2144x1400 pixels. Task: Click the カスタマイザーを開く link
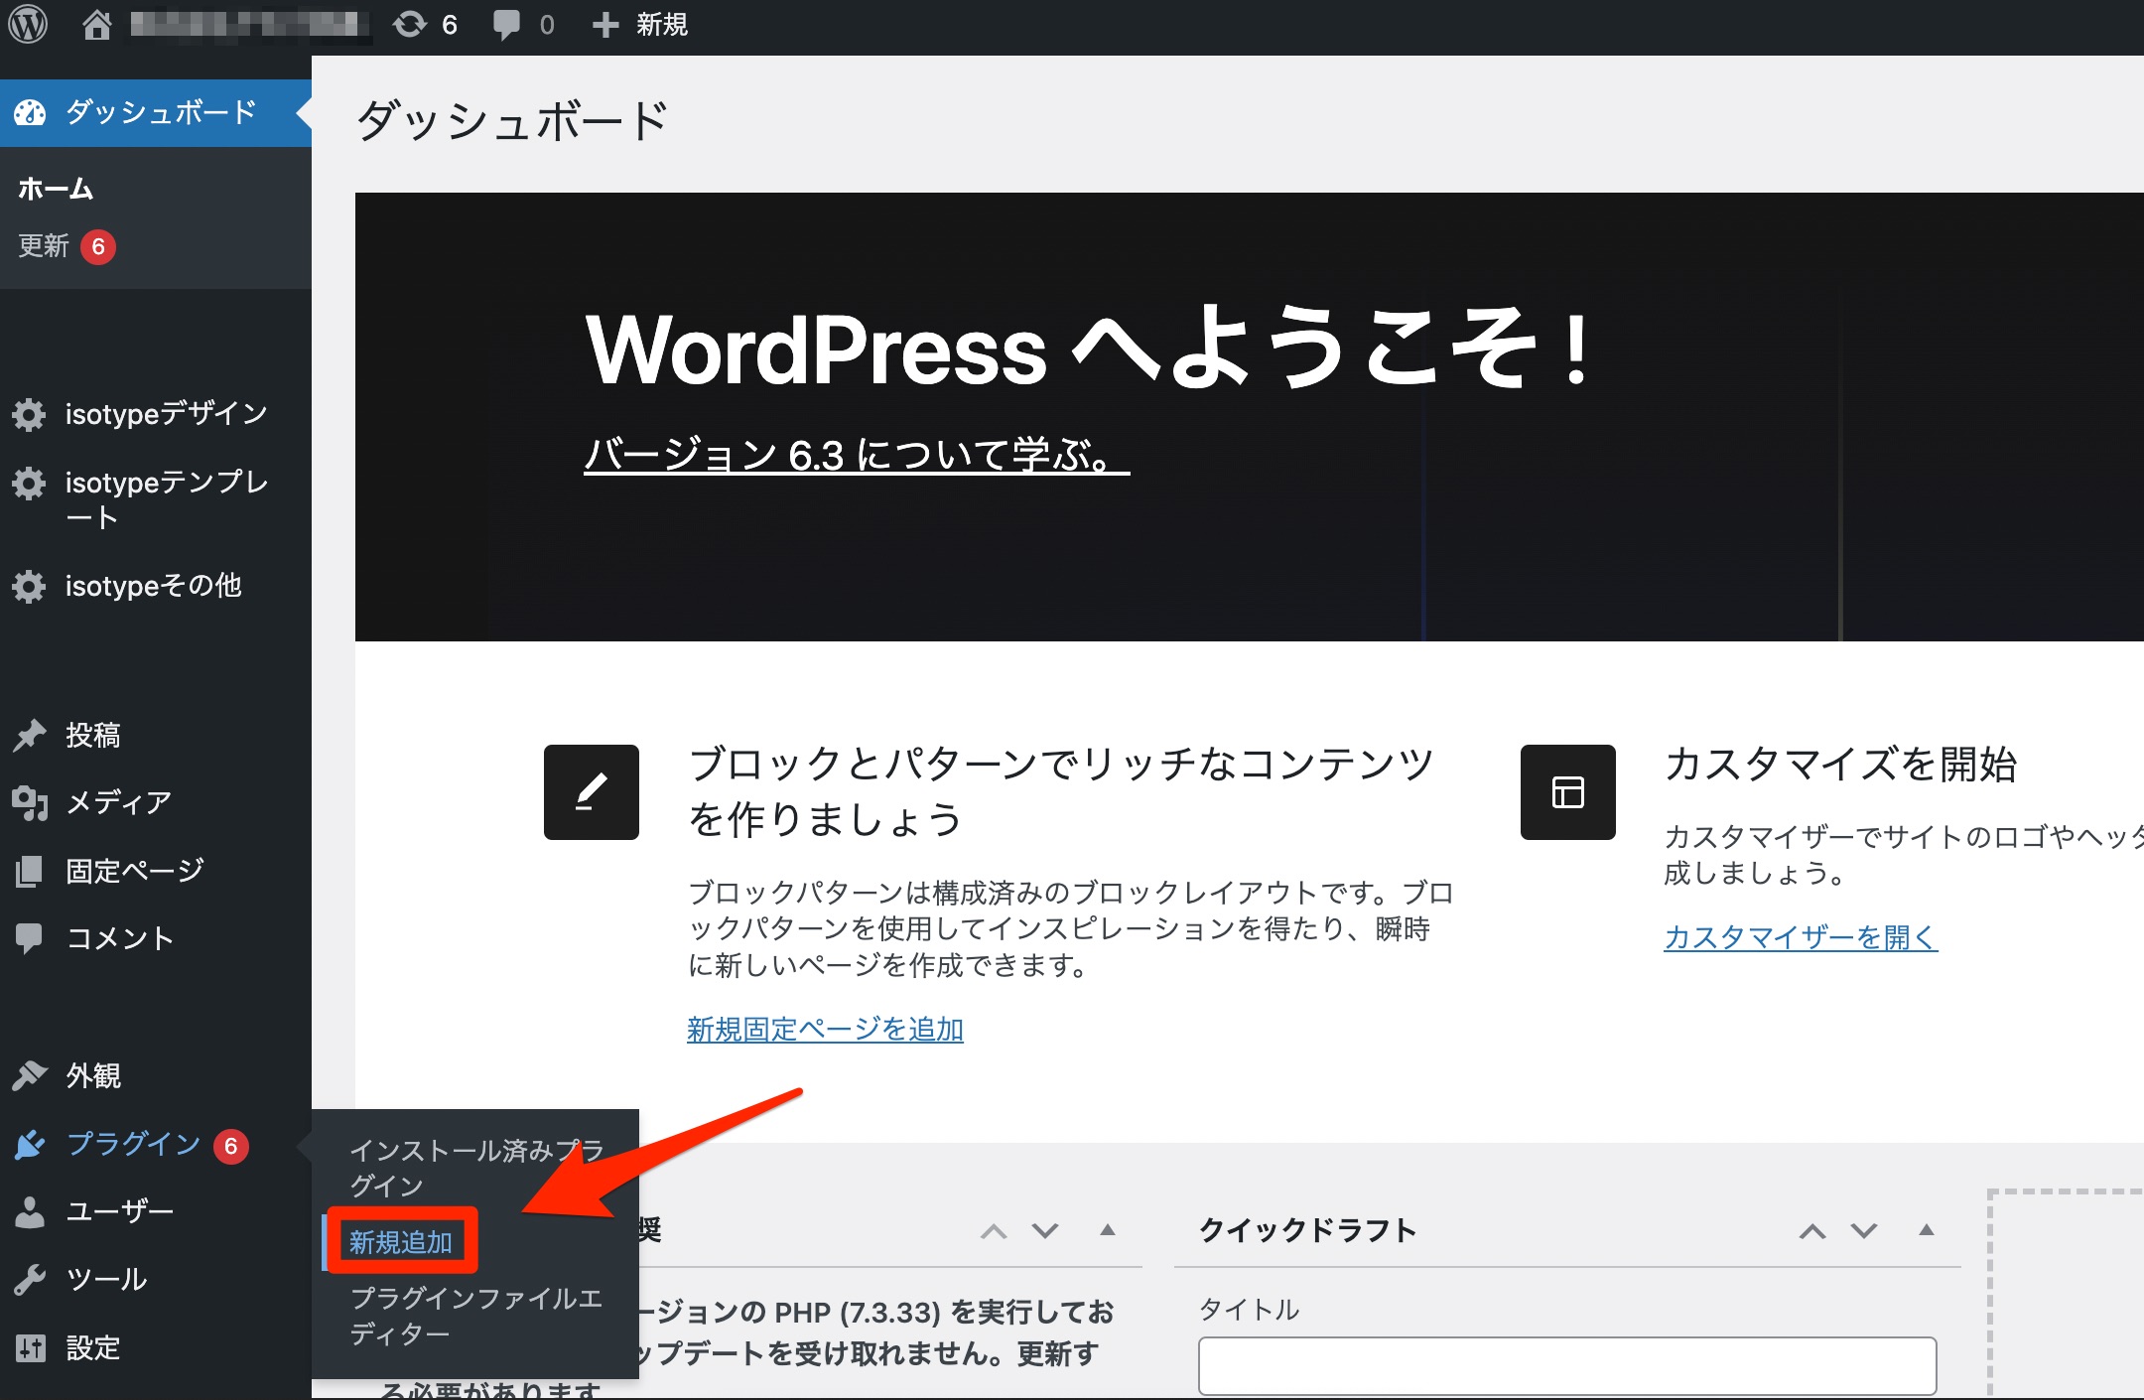[x=1801, y=937]
